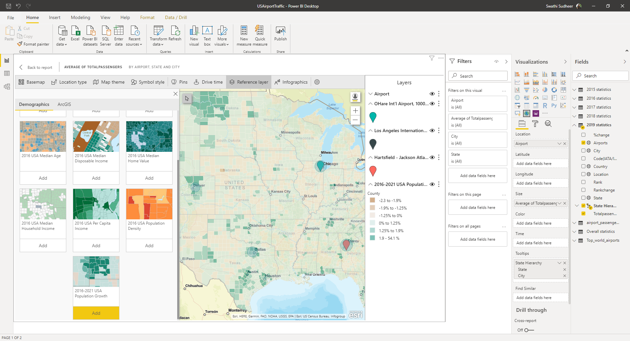Expand the Top_world_airports table
The image size is (630, 341).
(574, 240)
